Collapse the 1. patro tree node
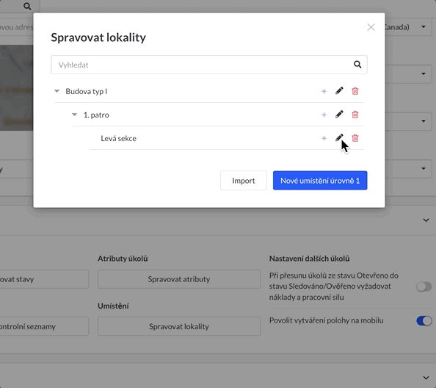Viewport: 436px width, 388px height. click(74, 115)
